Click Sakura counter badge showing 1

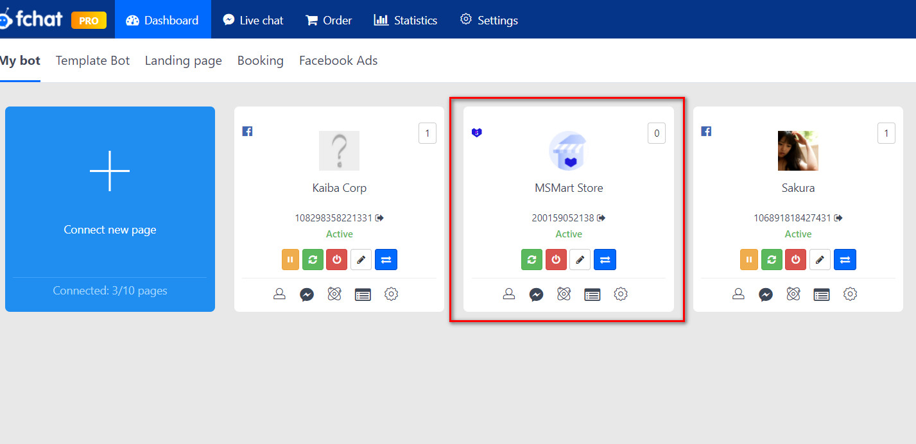(886, 133)
